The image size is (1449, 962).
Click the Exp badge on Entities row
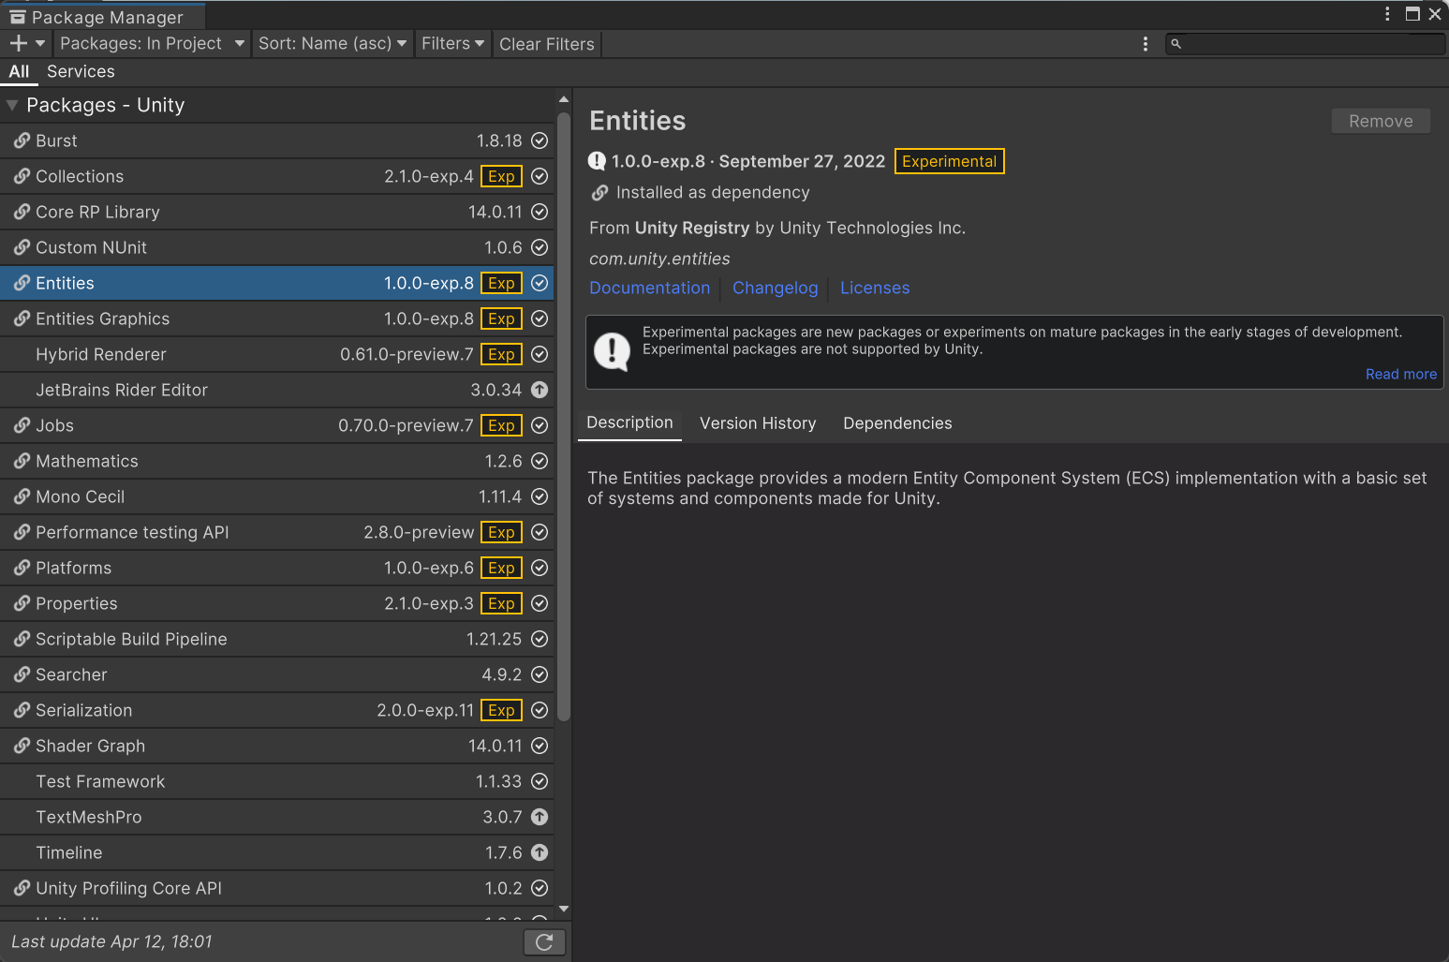coord(501,283)
